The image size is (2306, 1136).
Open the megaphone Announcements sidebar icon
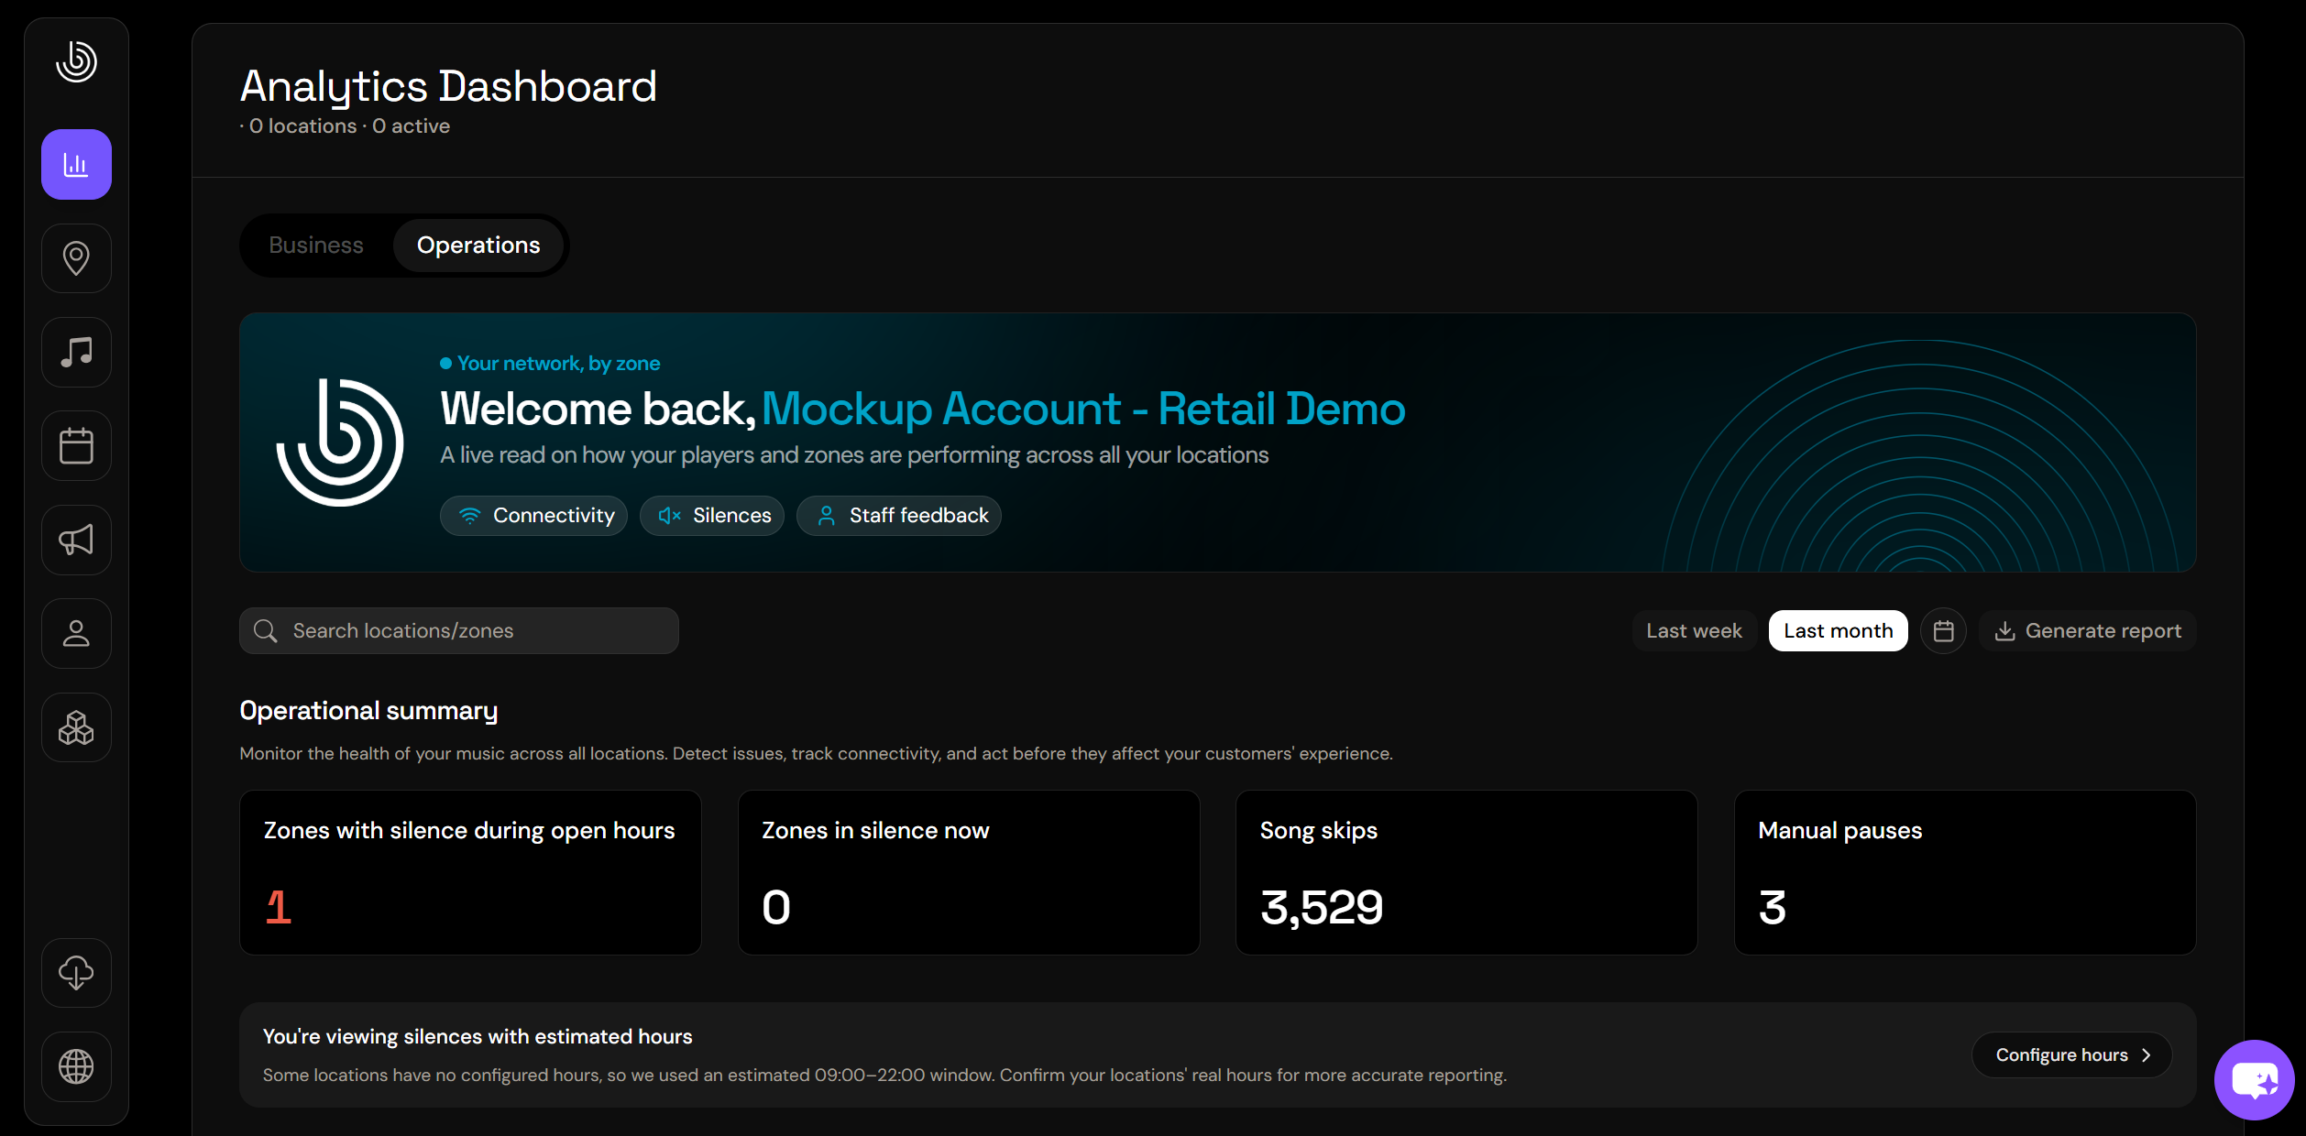point(76,541)
